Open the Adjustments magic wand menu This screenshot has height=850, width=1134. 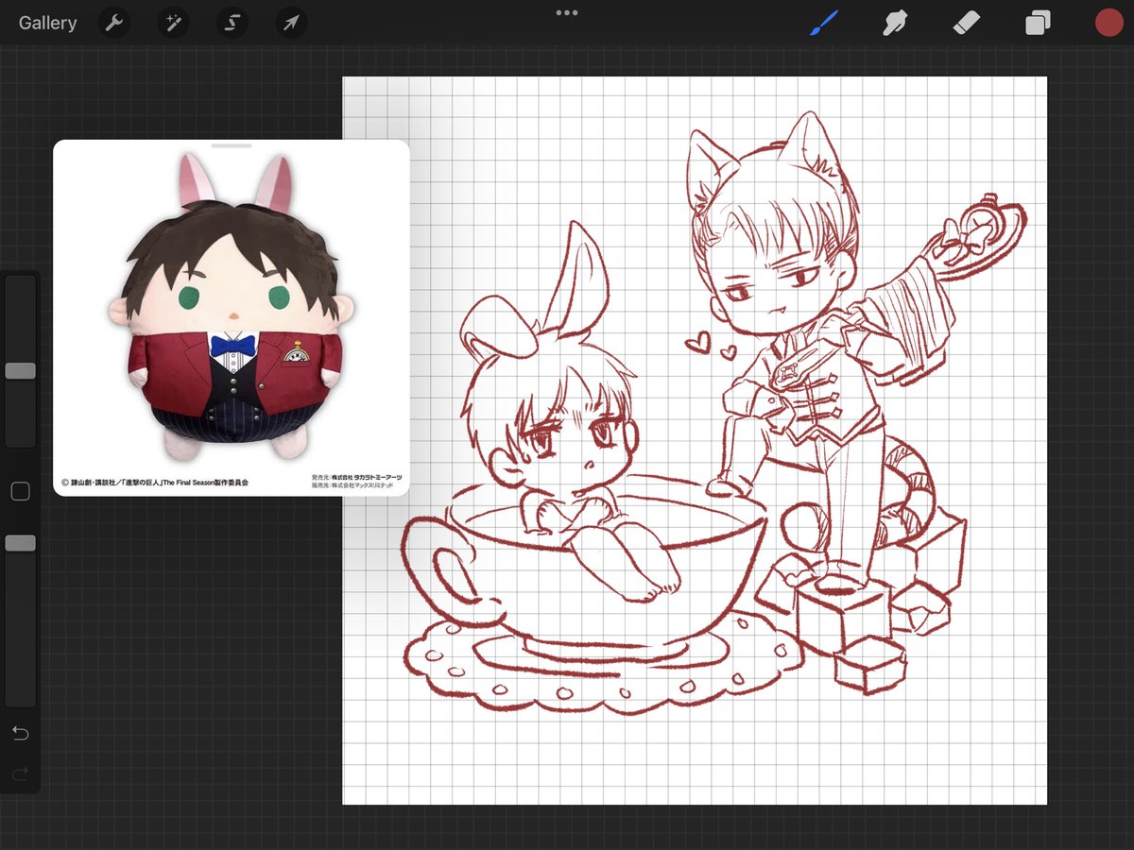coord(174,23)
